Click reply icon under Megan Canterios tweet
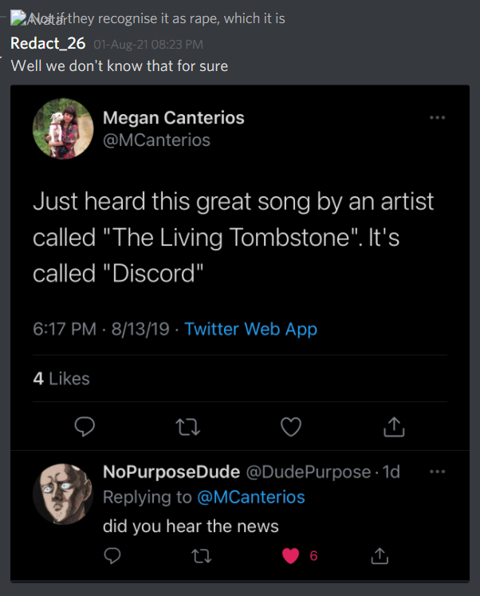 point(85,427)
